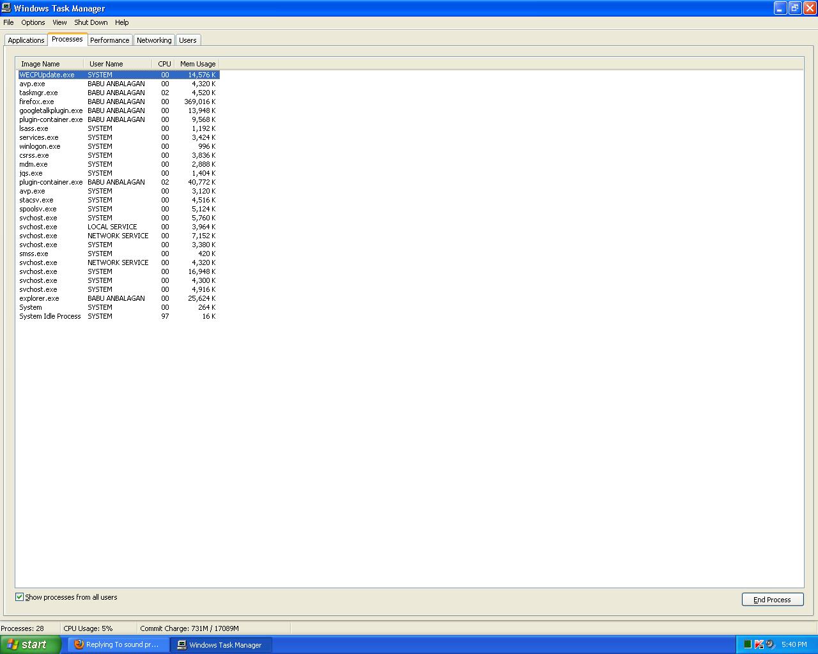Click Windows Task Manager taskbar button
This screenshot has width=818, height=654.
pyautogui.click(x=222, y=644)
